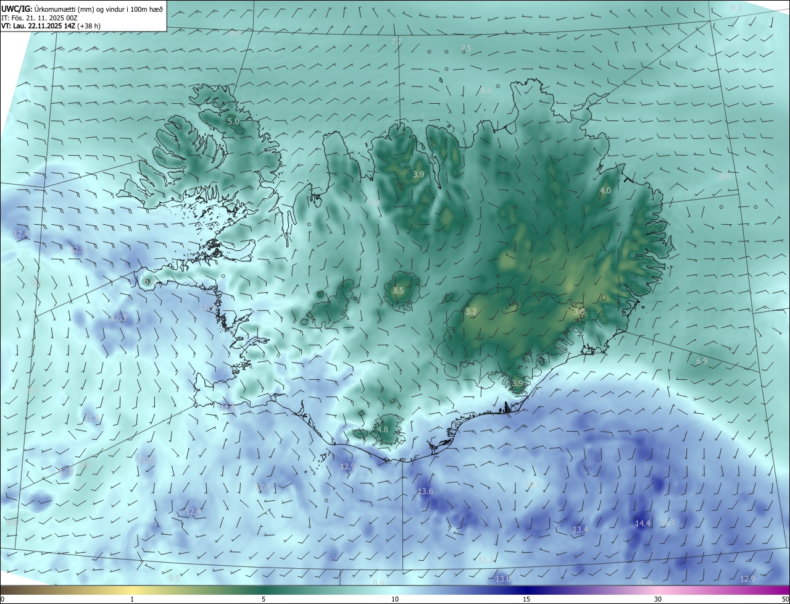Click the 7.7 value label north of Iceland
Screen dimensions: 790x604
396,41
